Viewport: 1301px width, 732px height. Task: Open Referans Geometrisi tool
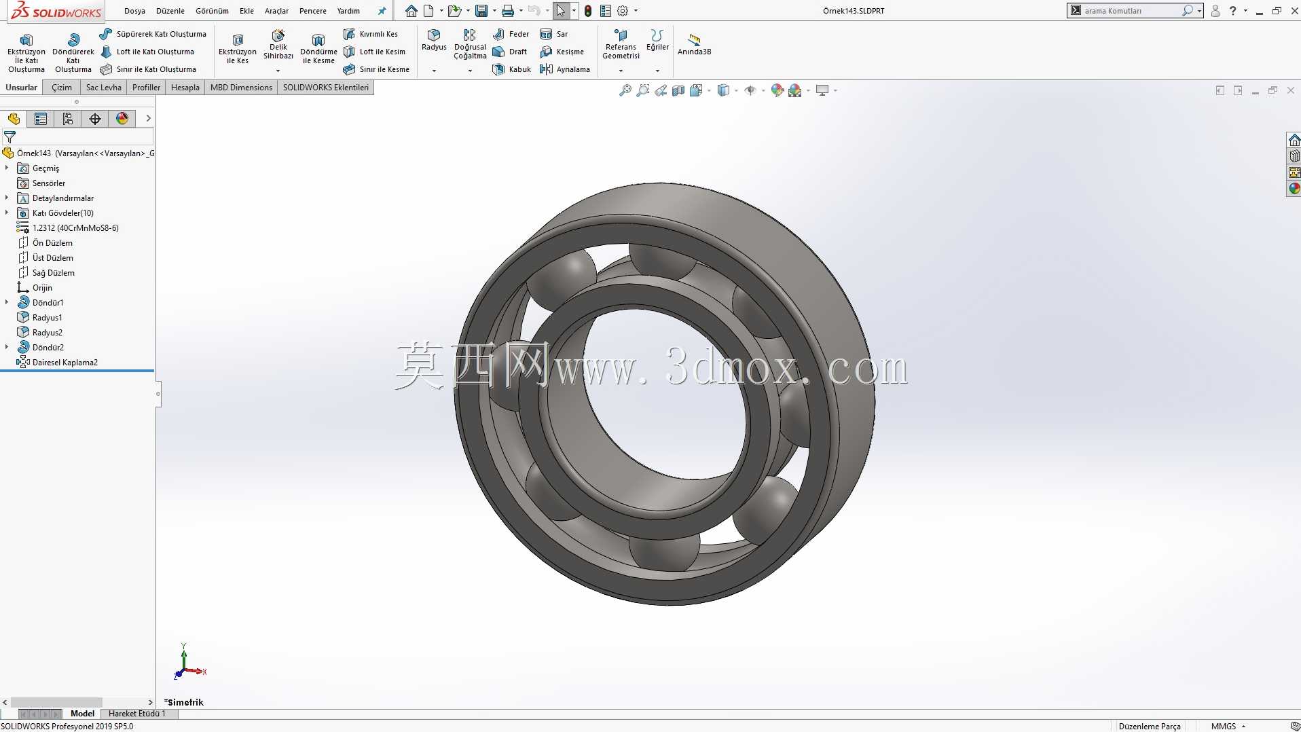621,45
